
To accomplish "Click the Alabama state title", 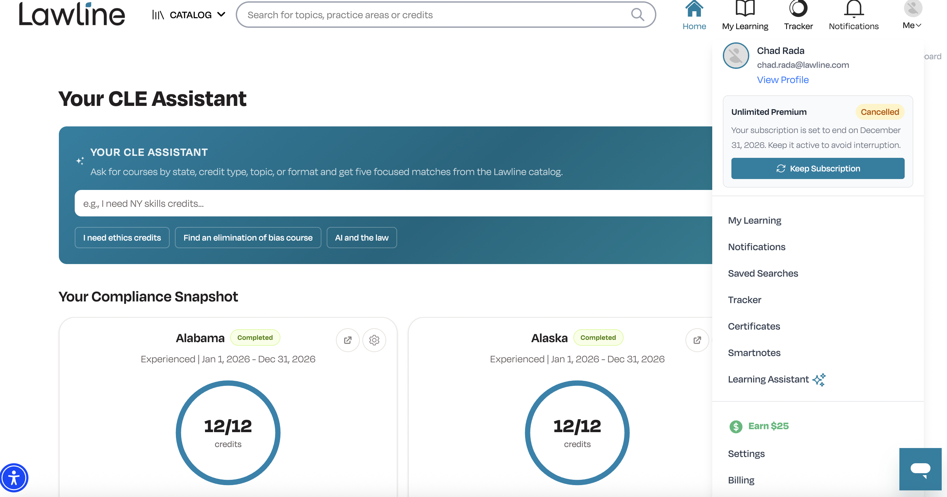I will (x=200, y=338).
